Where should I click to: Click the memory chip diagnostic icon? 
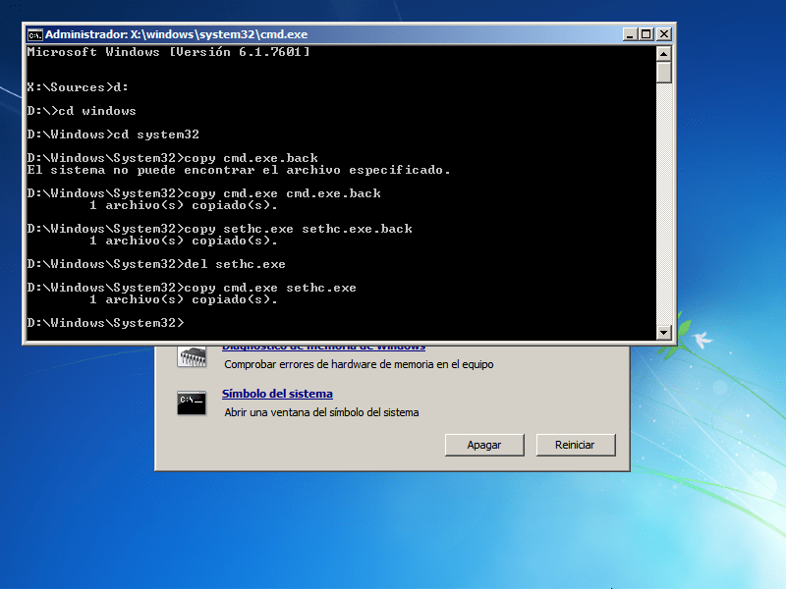point(191,355)
